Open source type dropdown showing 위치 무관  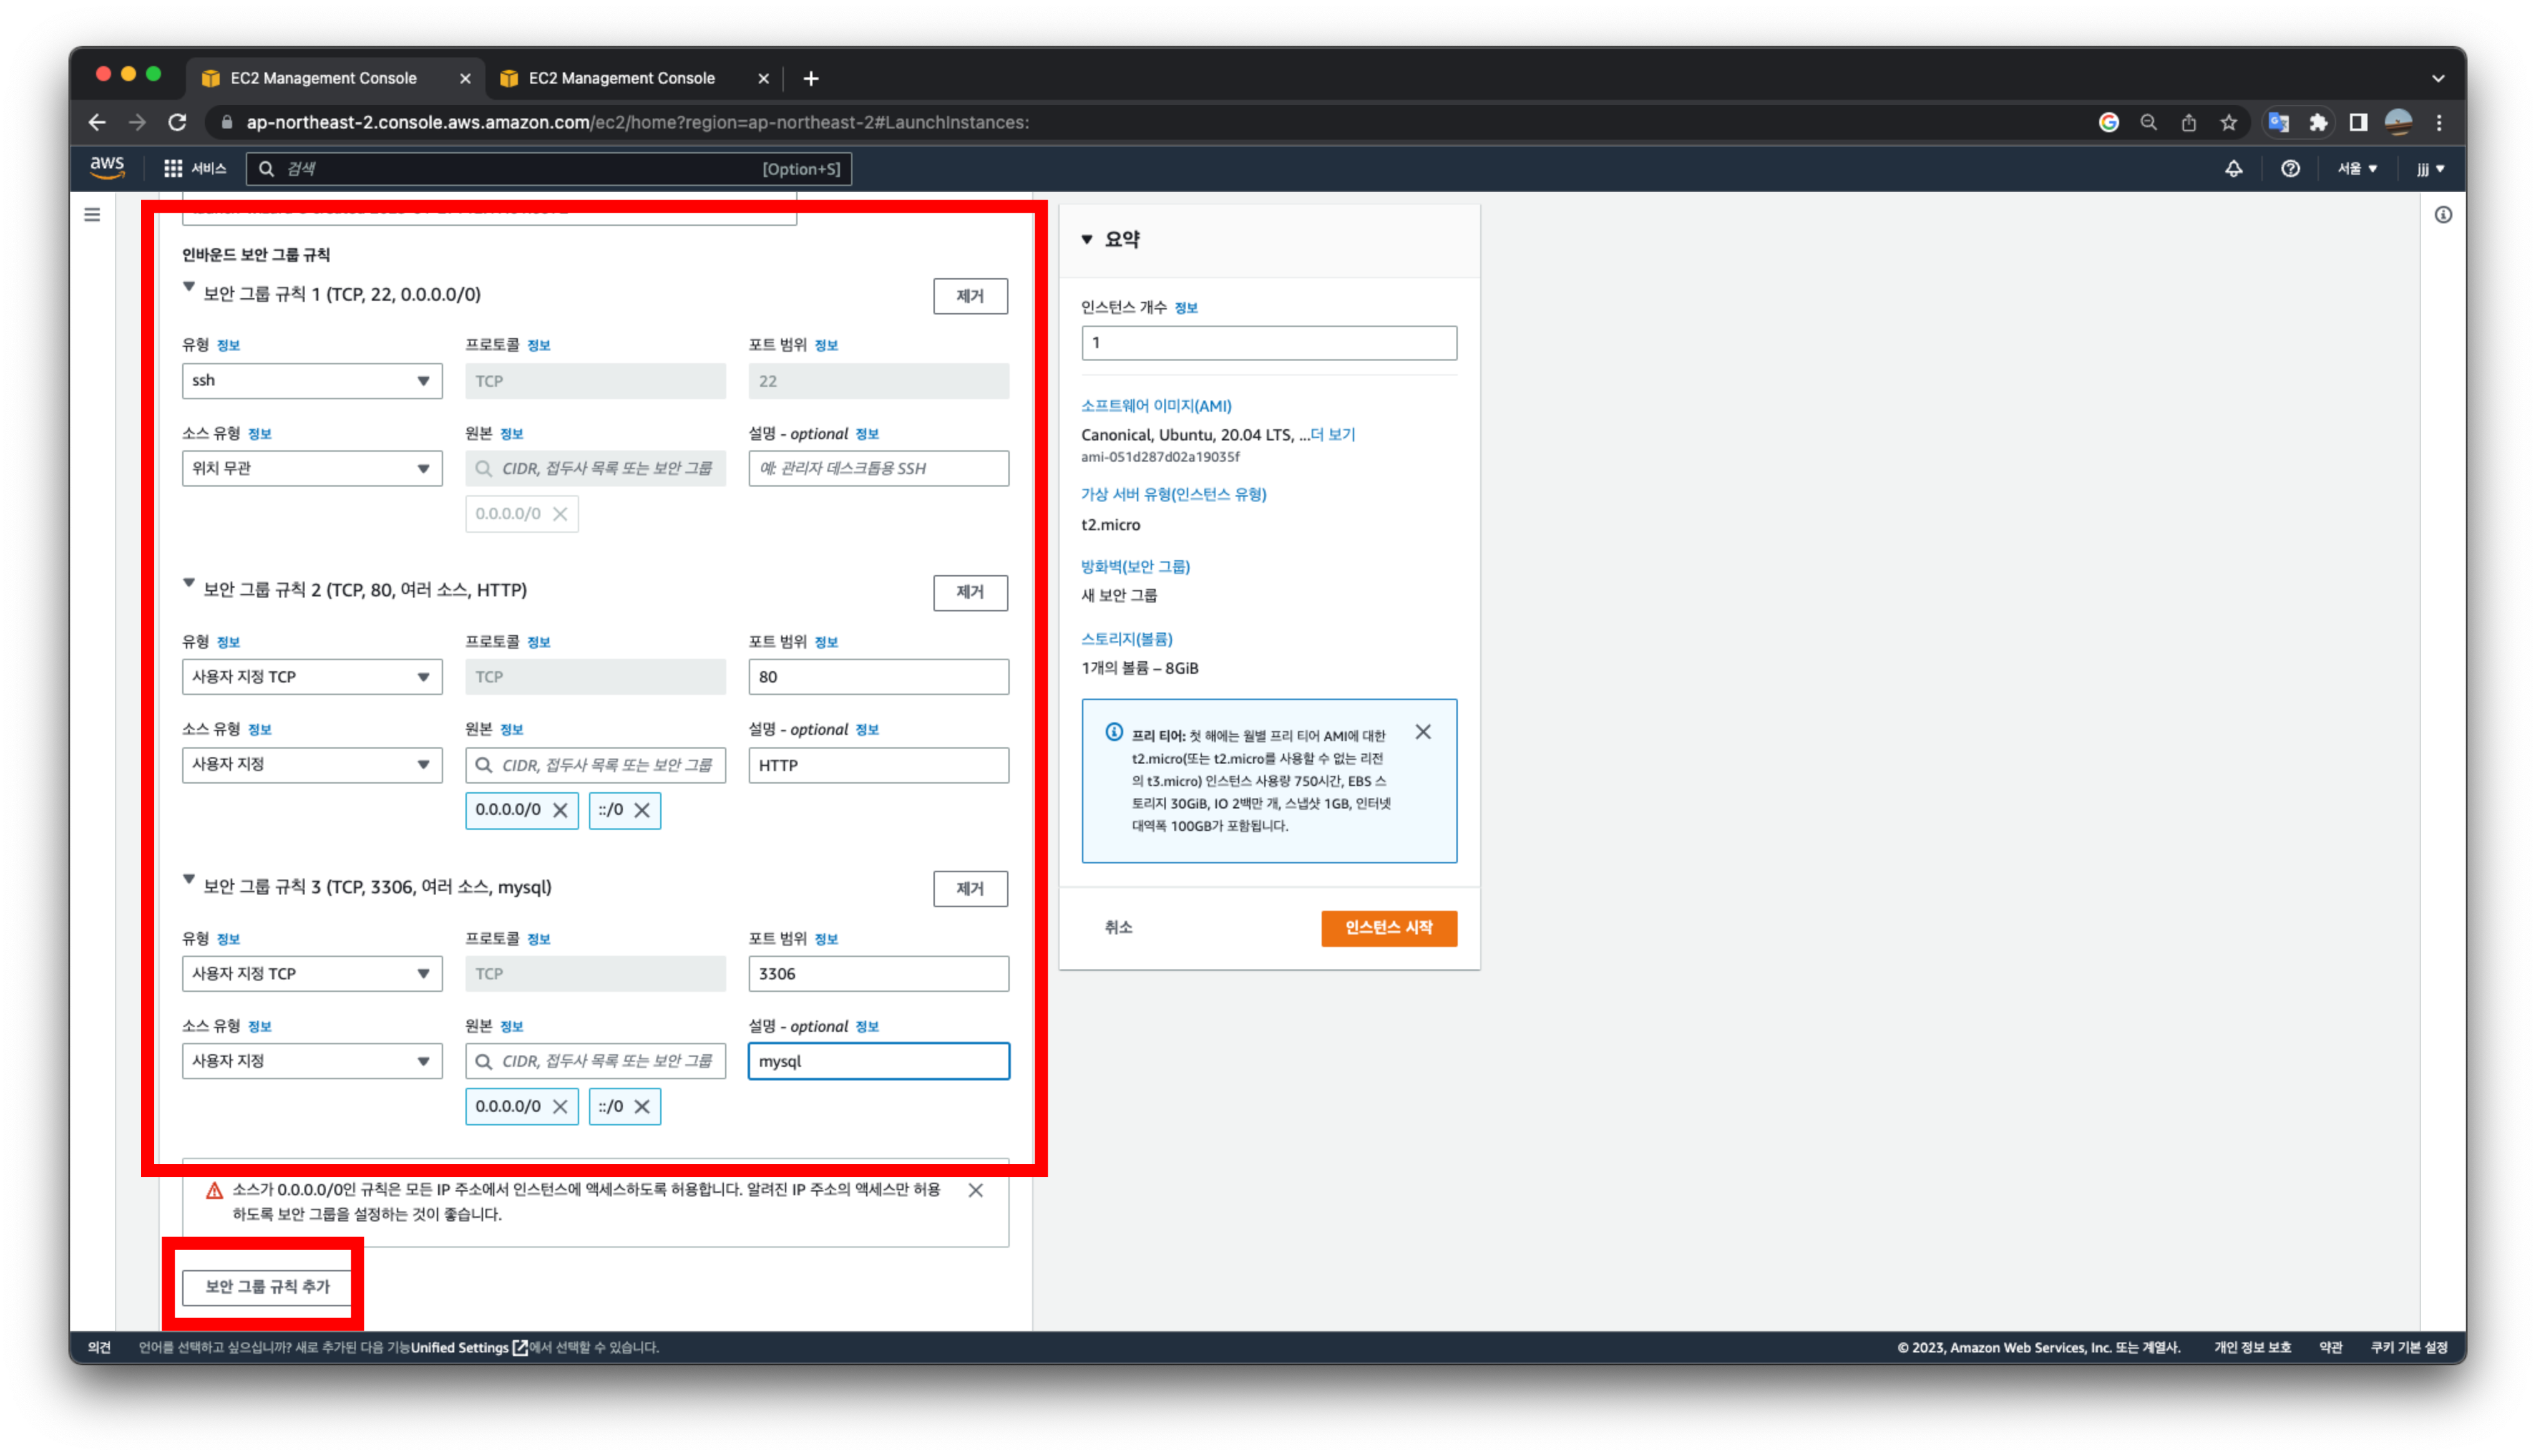click(x=312, y=468)
